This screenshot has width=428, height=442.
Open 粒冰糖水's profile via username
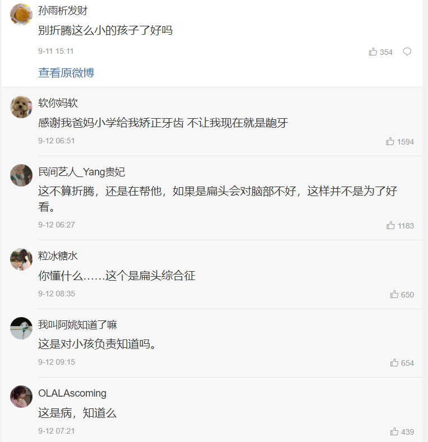(58, 256)
